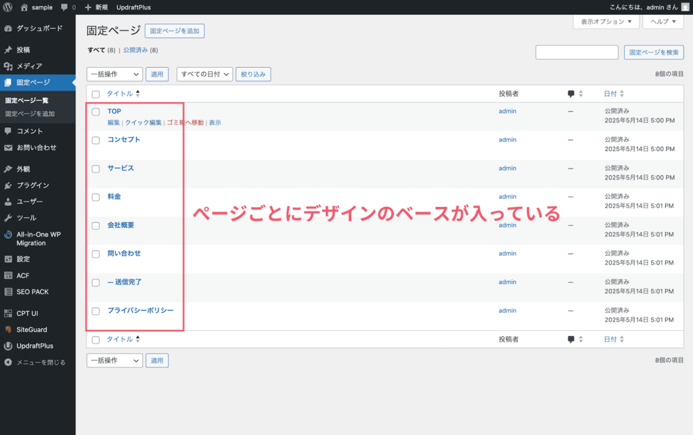Image resolution: width=693 pixels, height=435 pixels.
Task: Show the すべて (8) filter
Action: point(102,50)
